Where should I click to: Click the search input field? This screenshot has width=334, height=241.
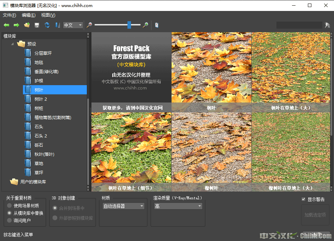pyautogui.click(x=299, y=25)
